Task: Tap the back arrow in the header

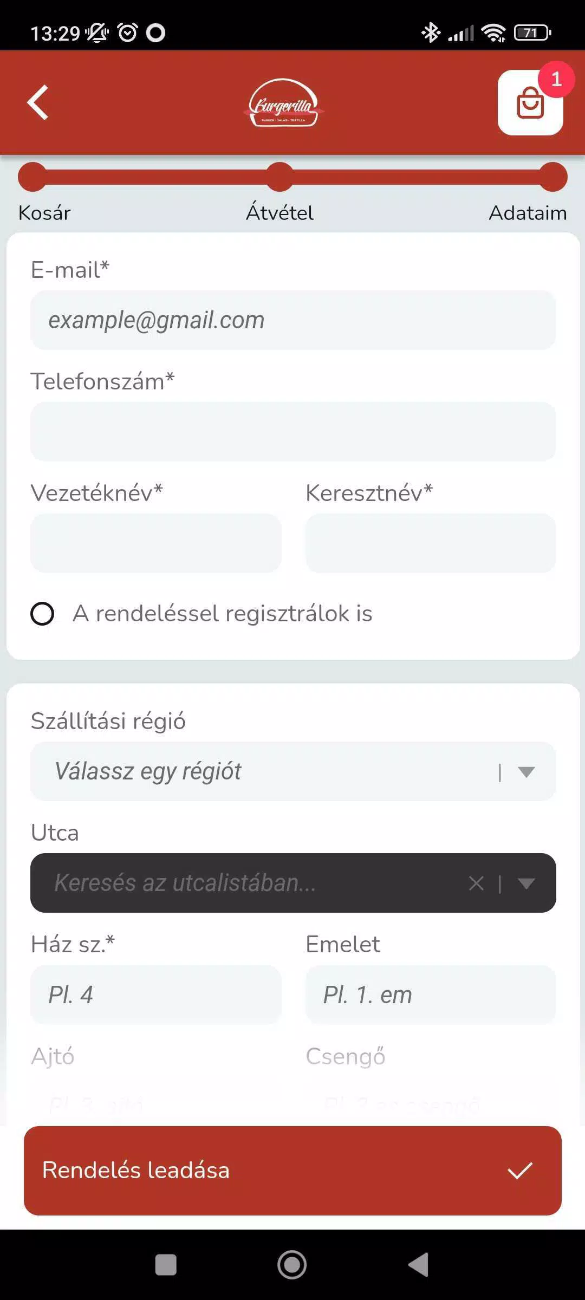Action: click(x=38, y=102)
